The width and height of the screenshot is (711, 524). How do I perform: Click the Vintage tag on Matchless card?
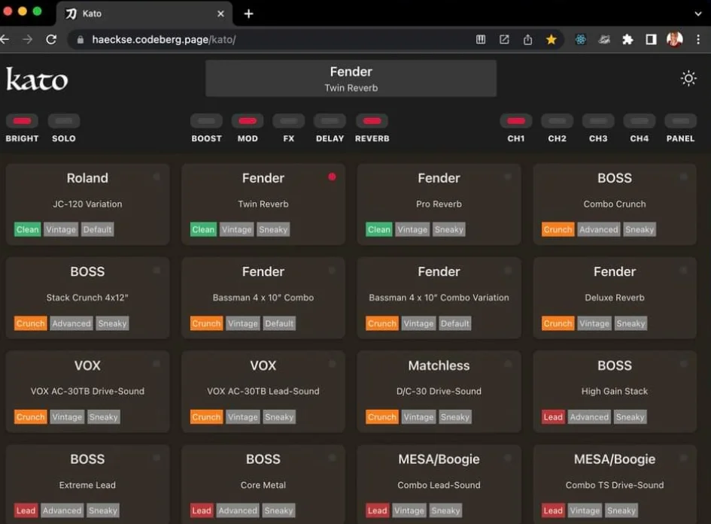coord(418,417)
